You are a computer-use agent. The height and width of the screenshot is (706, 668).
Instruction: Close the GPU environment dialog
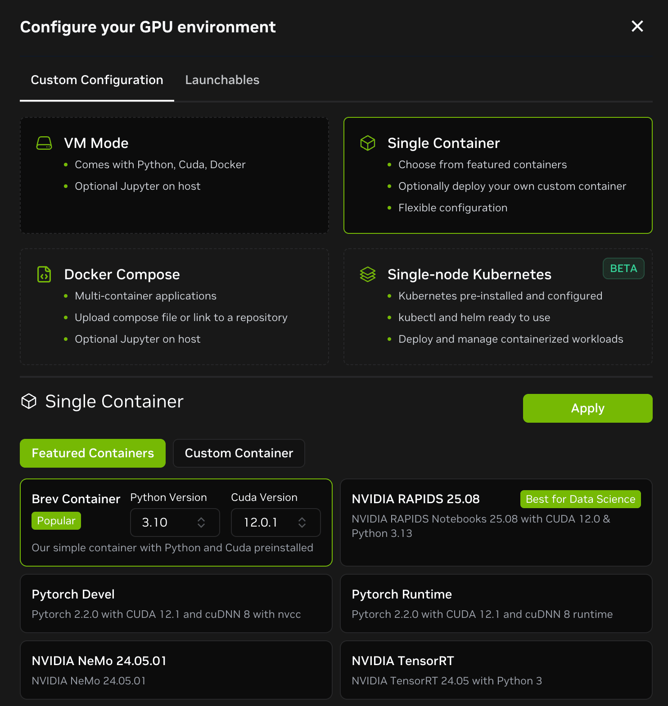637,27
